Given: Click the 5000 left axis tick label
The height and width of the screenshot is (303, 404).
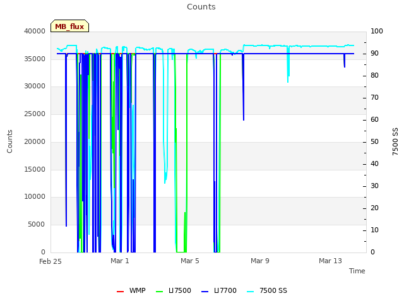Looking at the screenshot, I should [37, 225].
